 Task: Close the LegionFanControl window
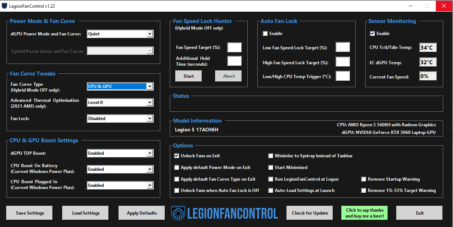[444, 6]
